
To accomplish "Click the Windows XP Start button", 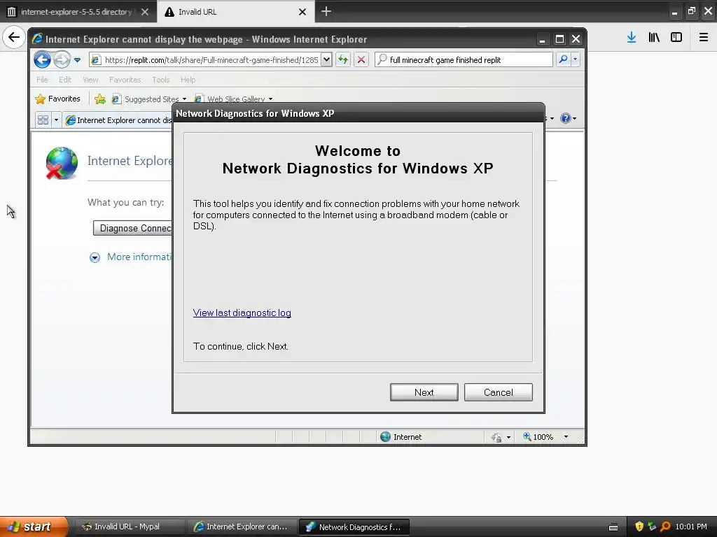I will tap(34, 527).
